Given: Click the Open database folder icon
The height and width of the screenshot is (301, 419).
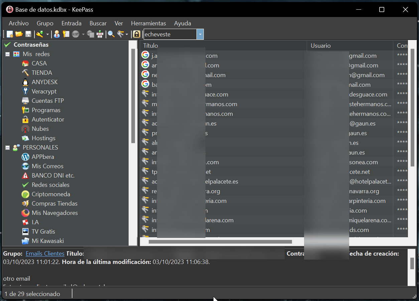Looking at the screenshot, I should coord(19,34).
